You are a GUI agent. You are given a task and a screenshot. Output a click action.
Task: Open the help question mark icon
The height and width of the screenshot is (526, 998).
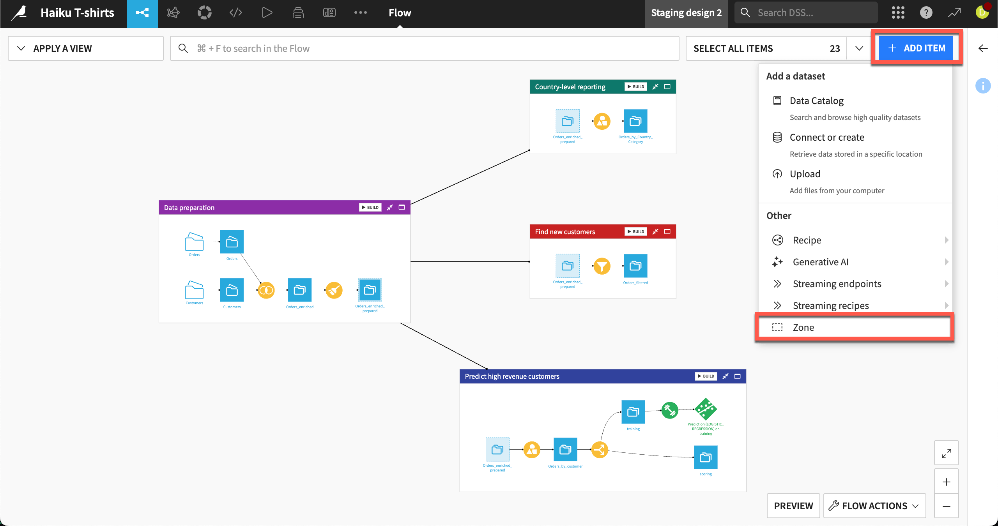click(x=926, y=12)
